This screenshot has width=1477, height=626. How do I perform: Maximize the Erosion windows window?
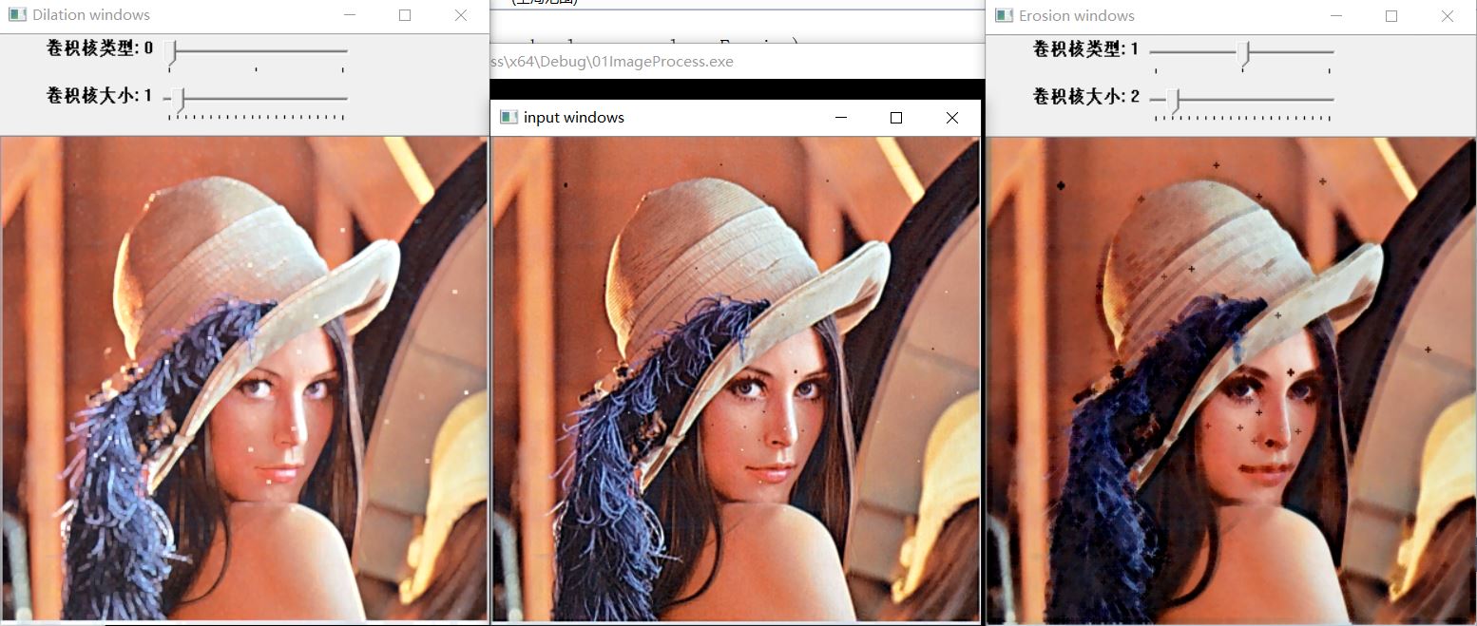1391,15
